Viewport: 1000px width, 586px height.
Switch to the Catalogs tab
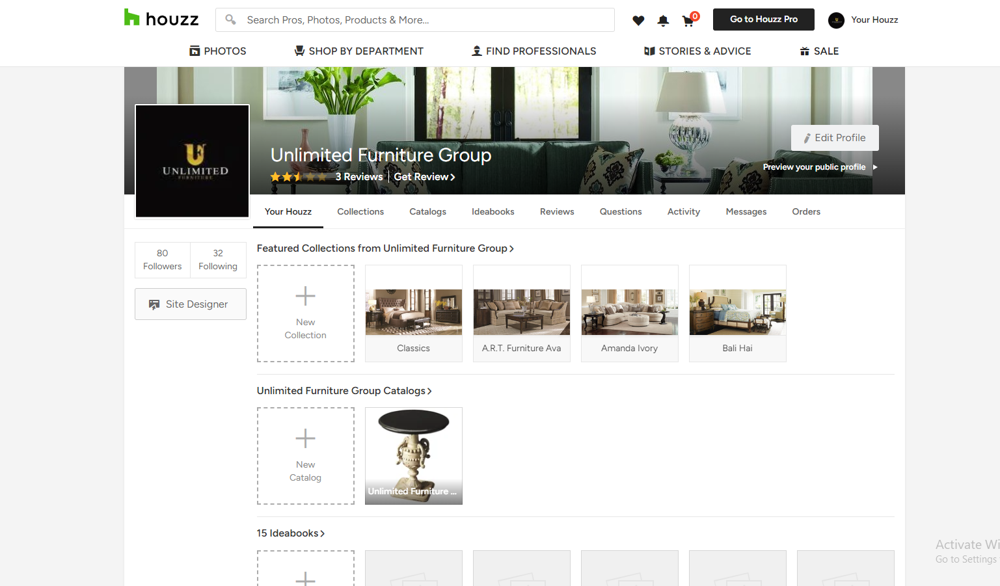(427, 211)
